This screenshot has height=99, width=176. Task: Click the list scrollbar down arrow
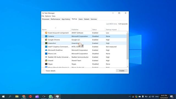[128, 67]
